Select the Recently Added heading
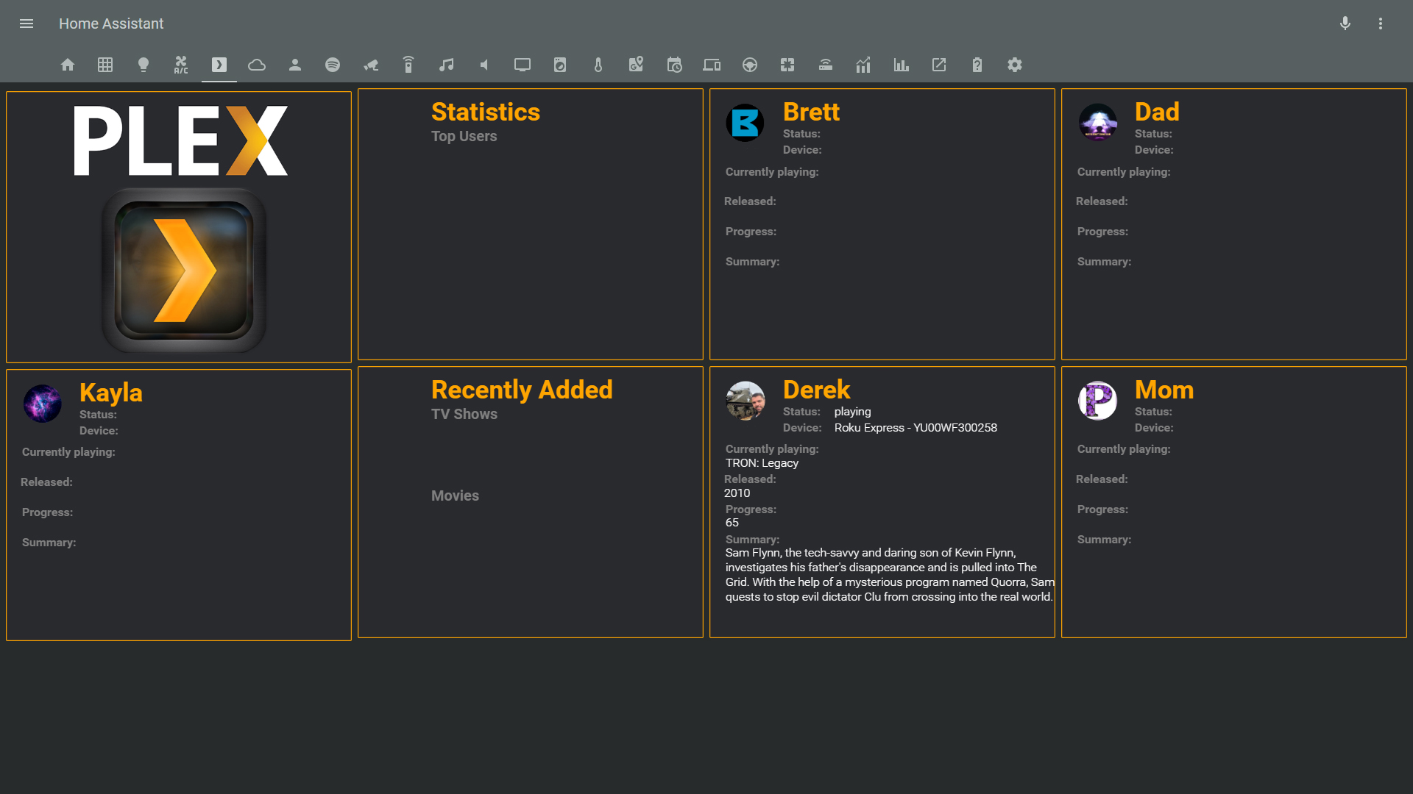Screen dimensions: 1413x794 click(522, 390)
